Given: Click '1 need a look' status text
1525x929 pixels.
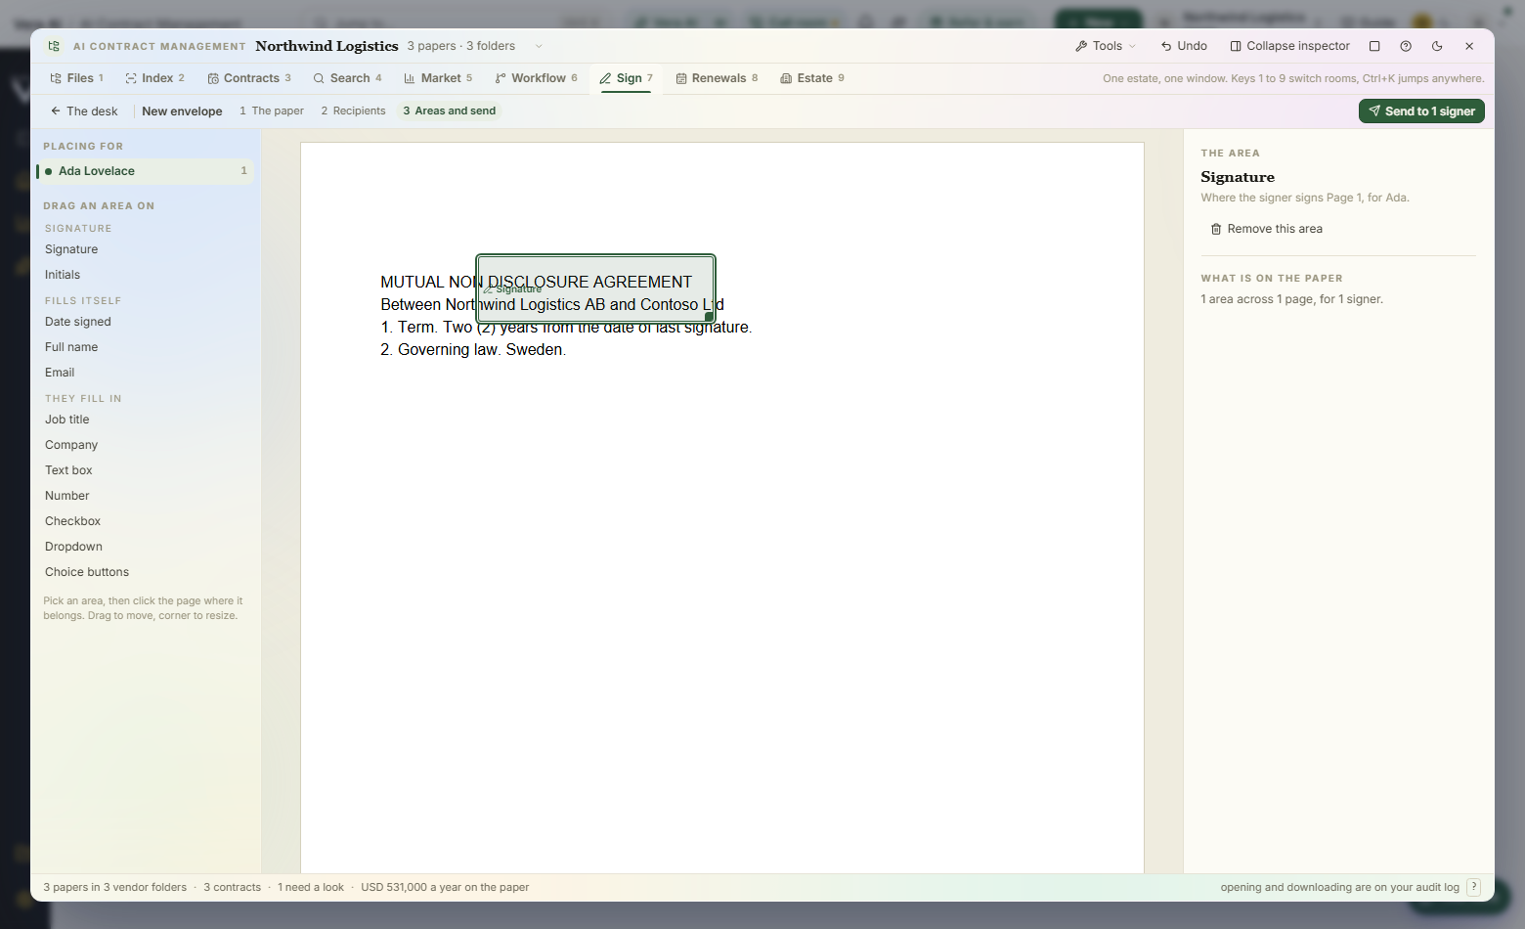Looking at the screenshot, I should [x=311, y=888].
